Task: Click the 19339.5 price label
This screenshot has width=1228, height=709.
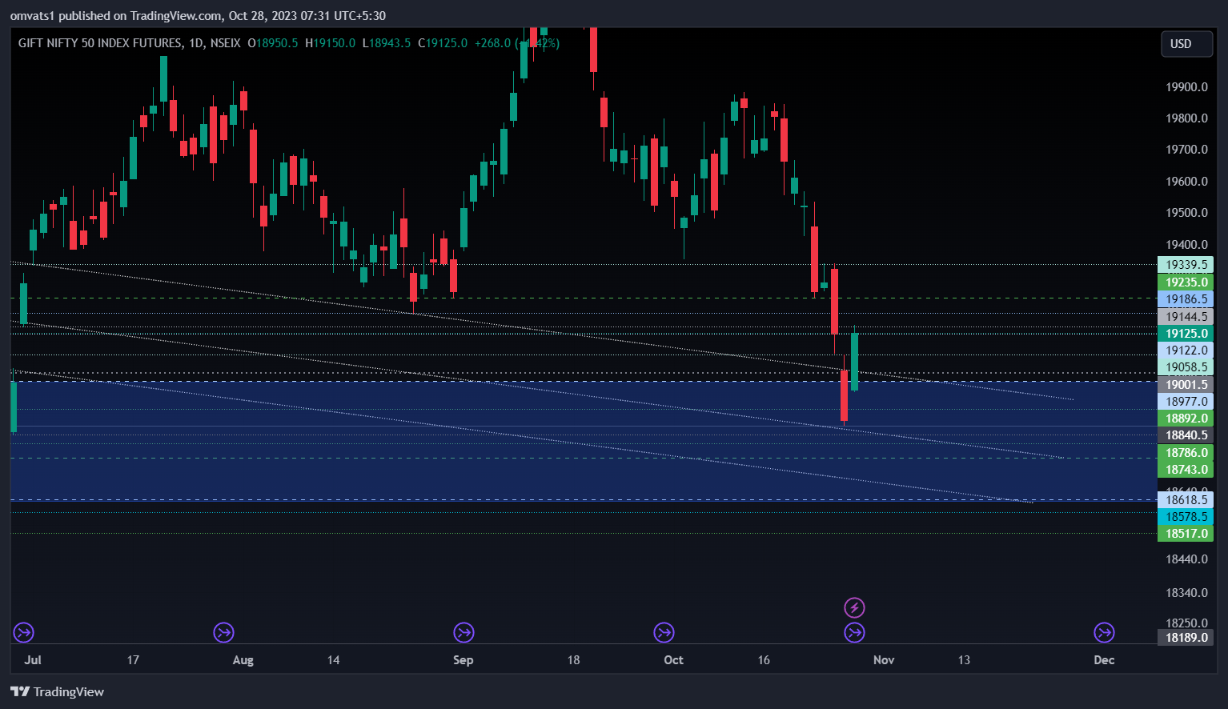Action: (1186, 265)
